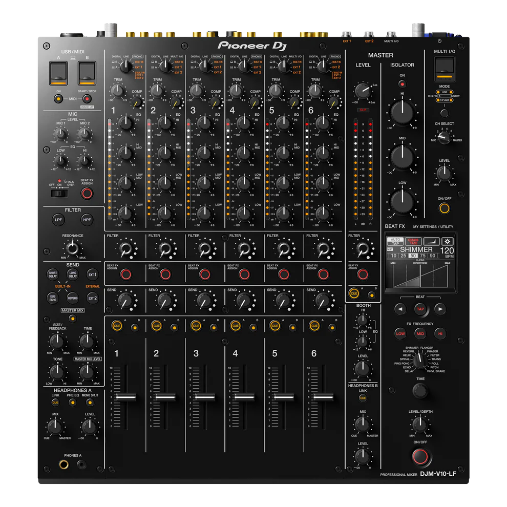
Task: Select the 75 beat fraction on the display
Action: pos(423,255)
